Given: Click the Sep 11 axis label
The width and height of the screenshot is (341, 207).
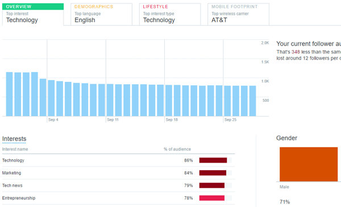Looking at the screenshot, I should tap(113, 120).
